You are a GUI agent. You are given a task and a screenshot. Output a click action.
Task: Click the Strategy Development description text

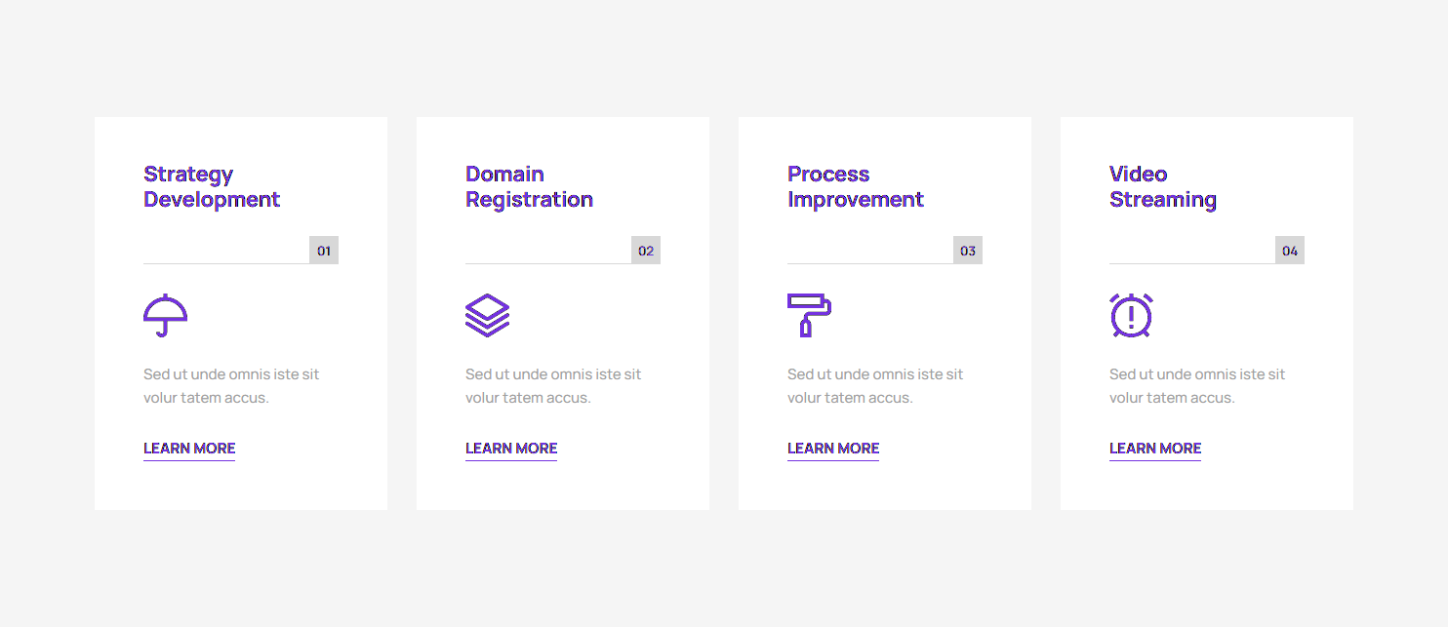click(x=231, y=386)
